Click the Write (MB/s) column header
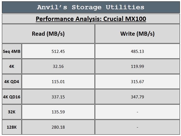Image resolution: width=181 pixels, height=136 pixels. 137,34
